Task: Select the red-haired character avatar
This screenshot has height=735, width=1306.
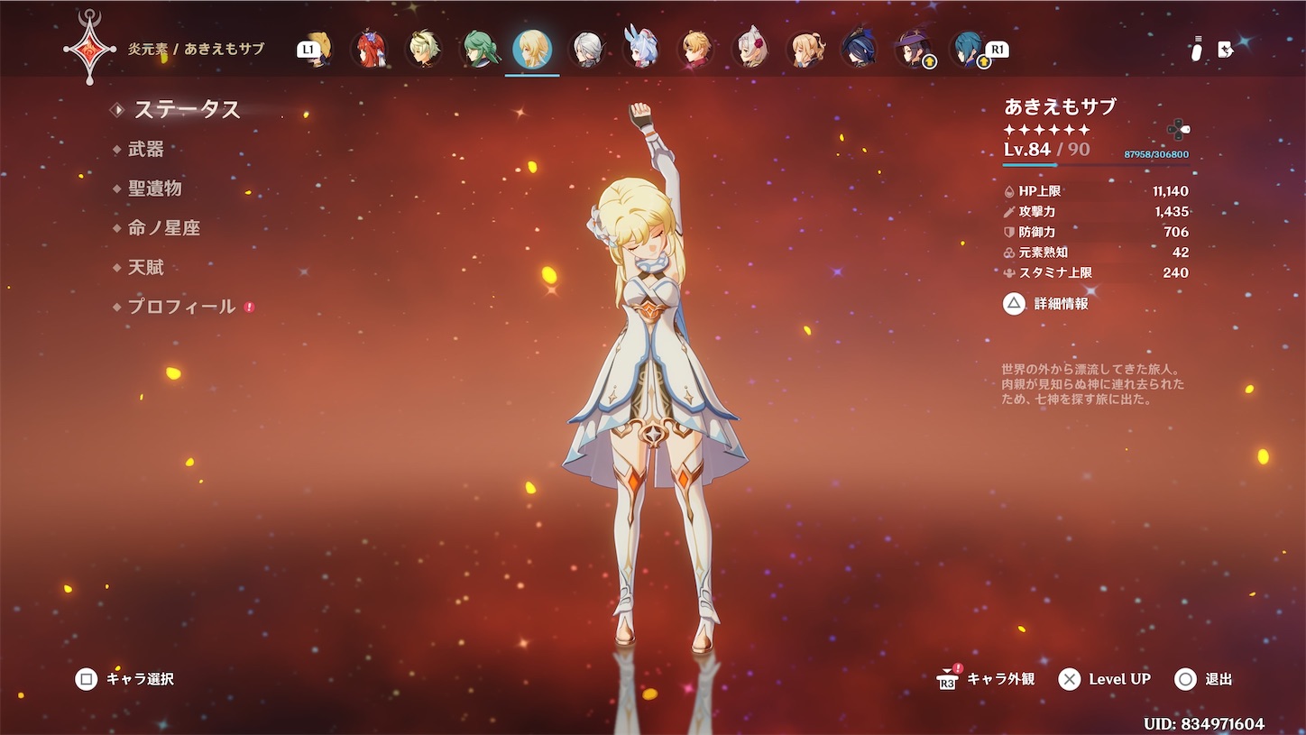Action: click(x=370, y=49)
